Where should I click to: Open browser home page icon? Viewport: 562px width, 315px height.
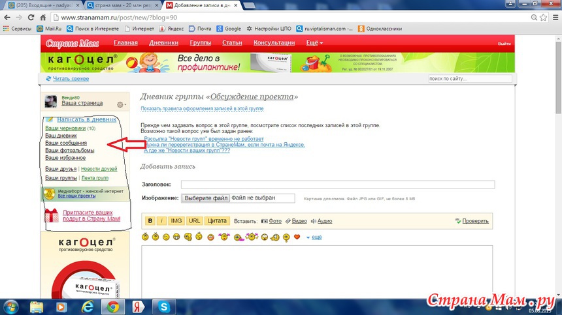pos(43,18)
